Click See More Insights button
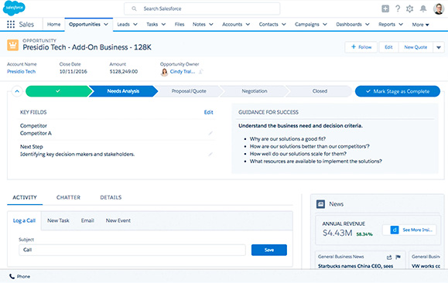 [x=409, y=230]
